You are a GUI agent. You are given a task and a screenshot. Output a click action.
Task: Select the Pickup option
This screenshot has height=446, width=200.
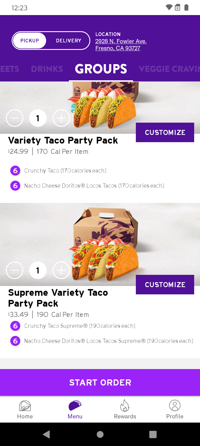[30, 41]
